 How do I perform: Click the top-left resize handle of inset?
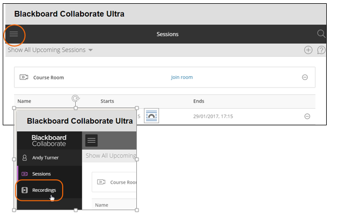point(14,108)
